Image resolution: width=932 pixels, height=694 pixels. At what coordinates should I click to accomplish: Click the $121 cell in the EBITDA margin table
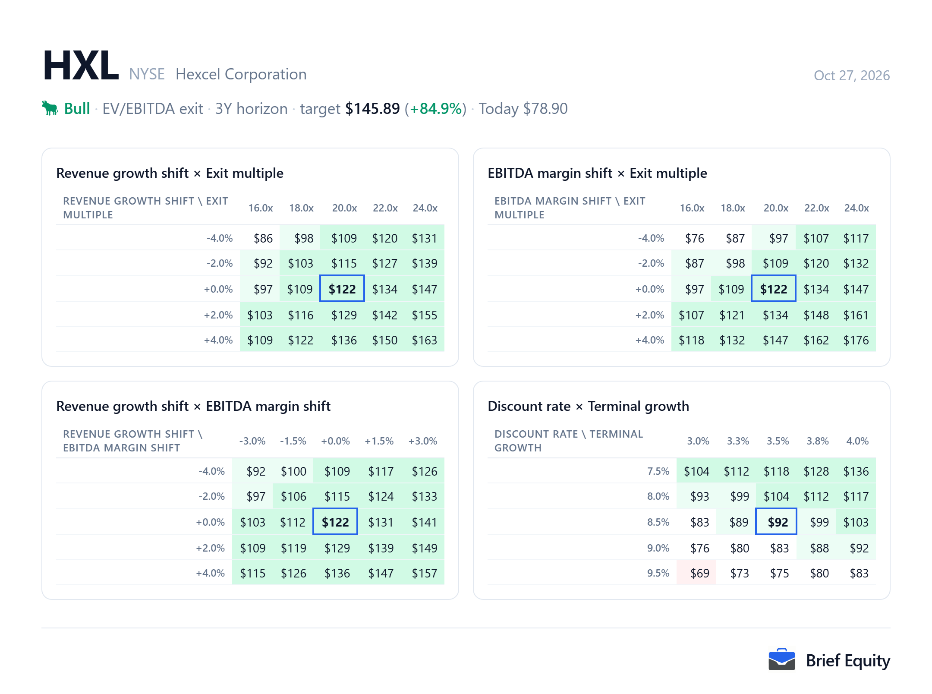point(732,315)
